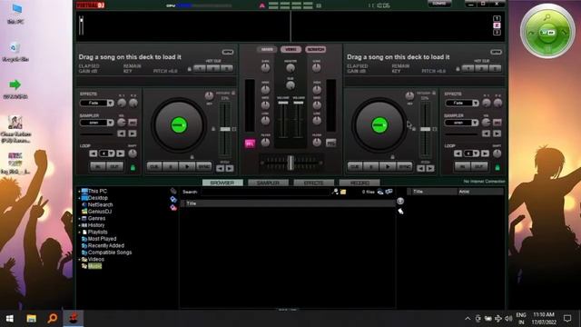Expand the Playlists tree node
This screenshot has width=581, height=327.
coord(79,233)
